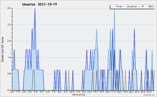Viewport: 157px width, 97px height.
Task: Click the x-axis label '6 h'
Action: point(48,92)
